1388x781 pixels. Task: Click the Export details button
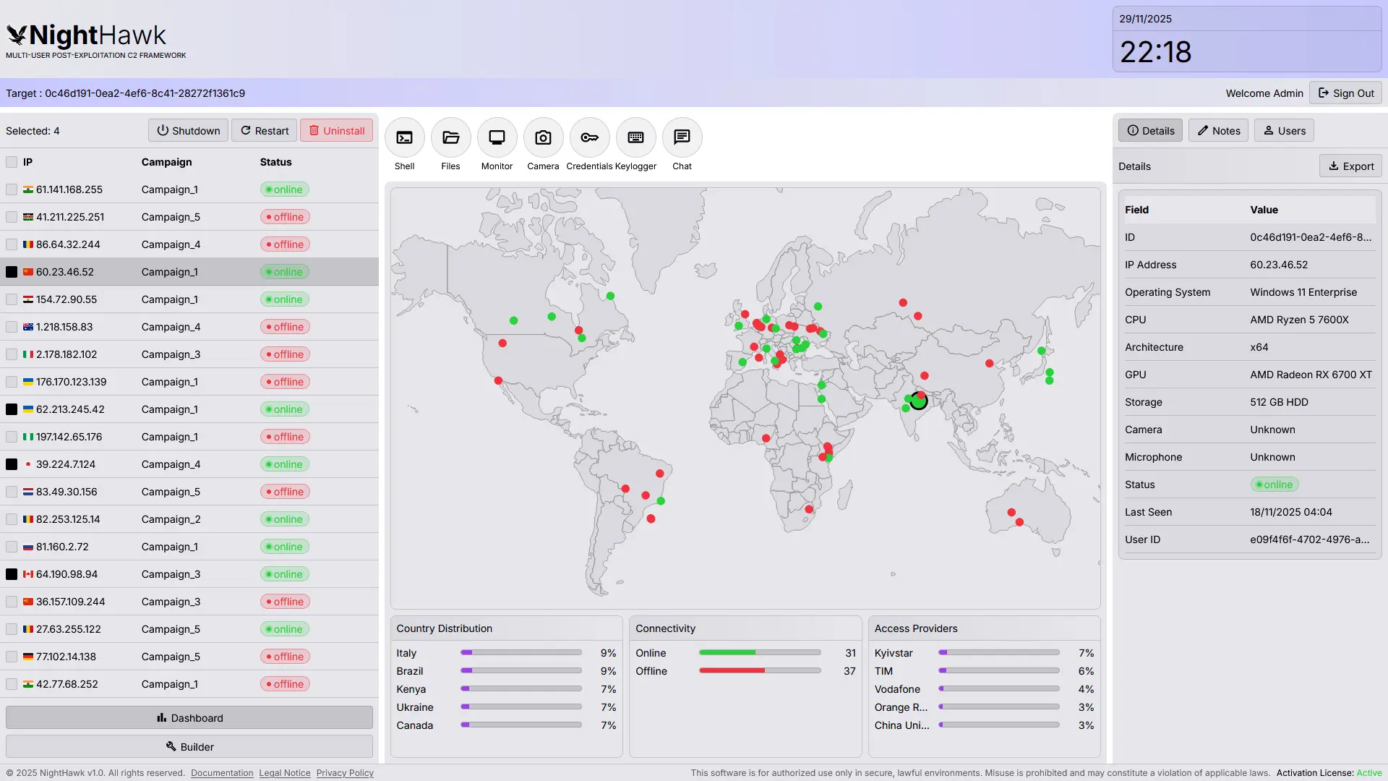(1350, 166)
